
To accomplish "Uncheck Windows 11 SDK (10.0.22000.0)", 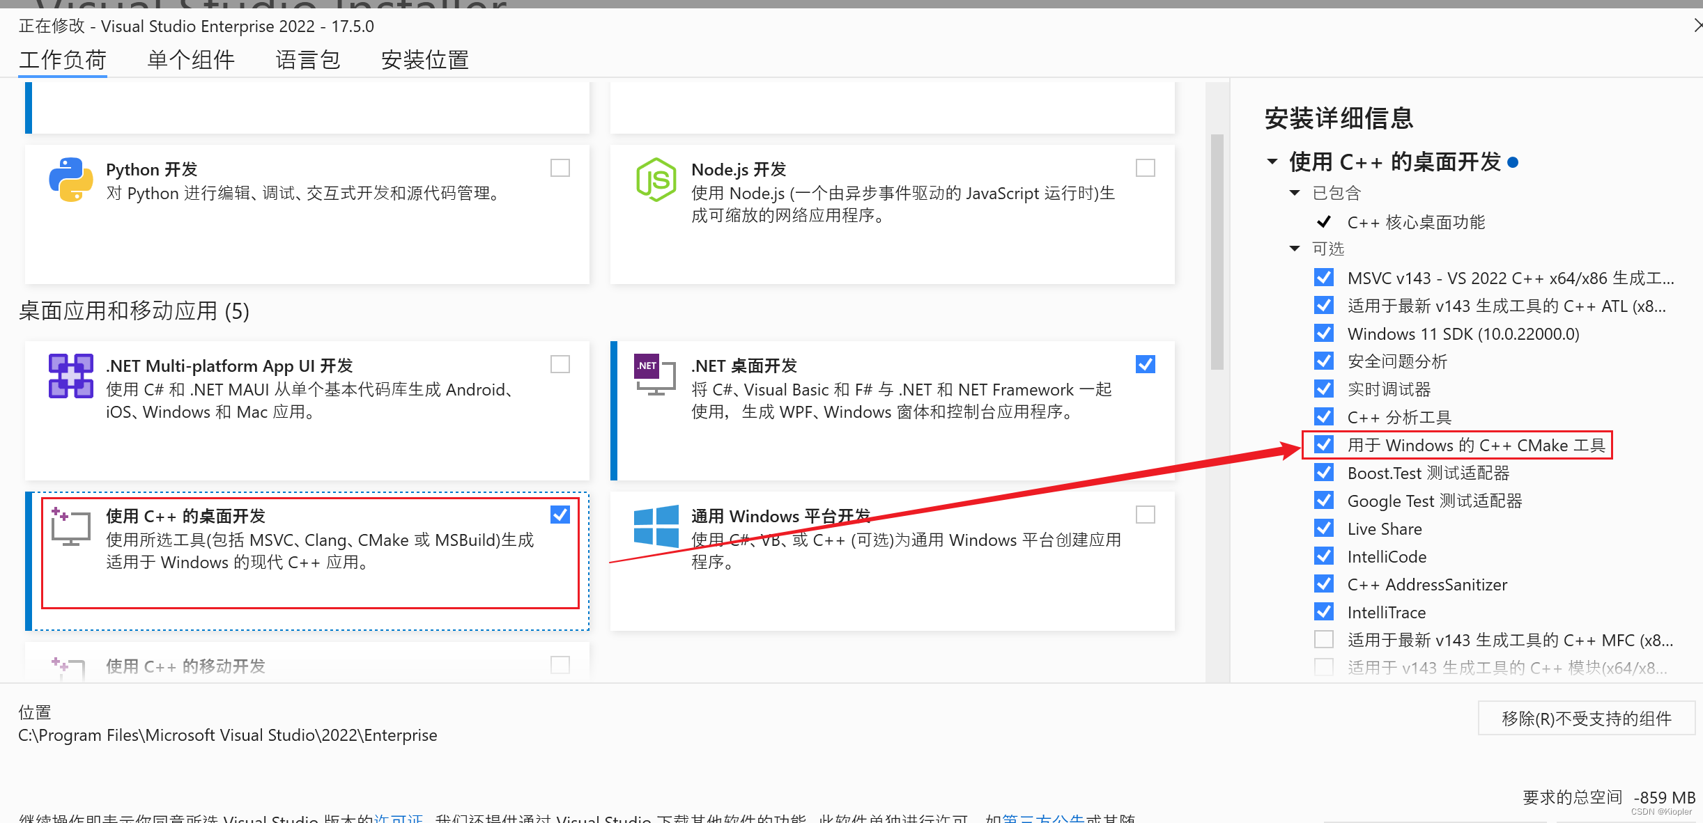I will [1324, 333].
